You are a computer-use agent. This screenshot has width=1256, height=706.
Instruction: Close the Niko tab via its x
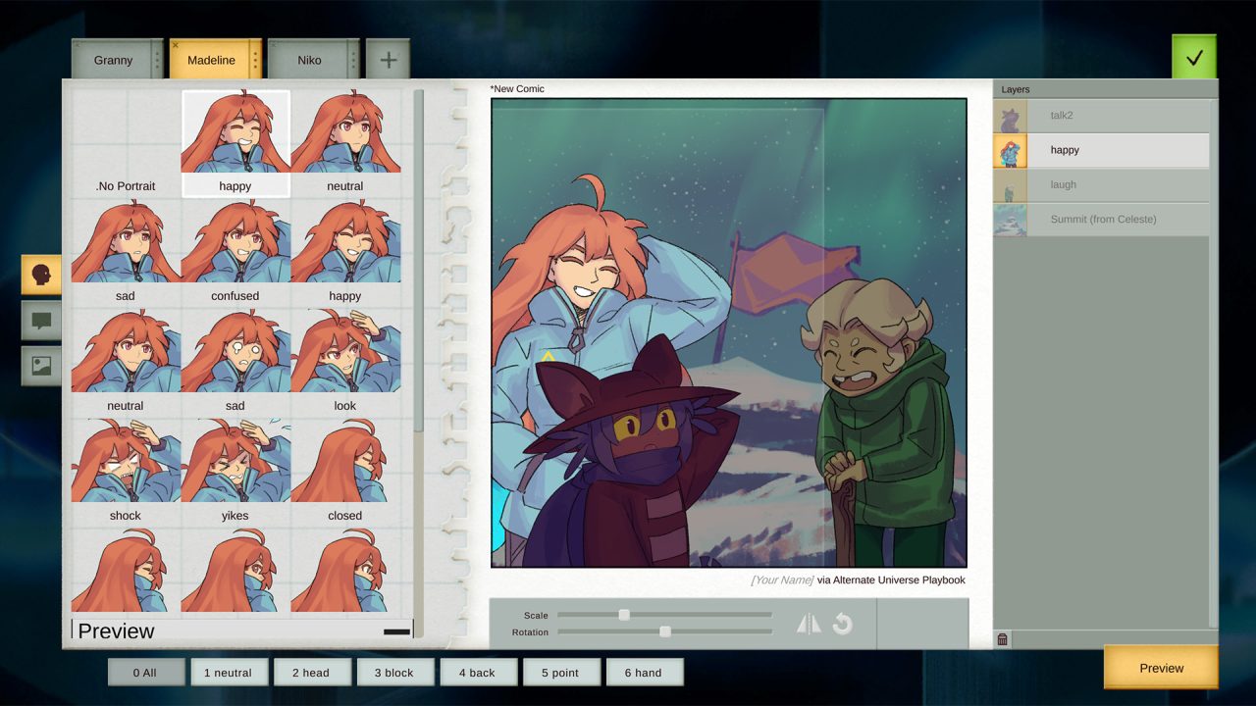pyautogui.click(x=274, y=45)
